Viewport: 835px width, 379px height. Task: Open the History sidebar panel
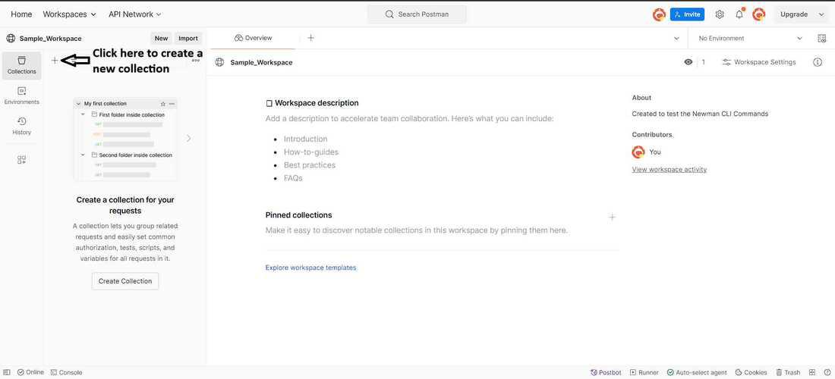click(x=22, y=126)
